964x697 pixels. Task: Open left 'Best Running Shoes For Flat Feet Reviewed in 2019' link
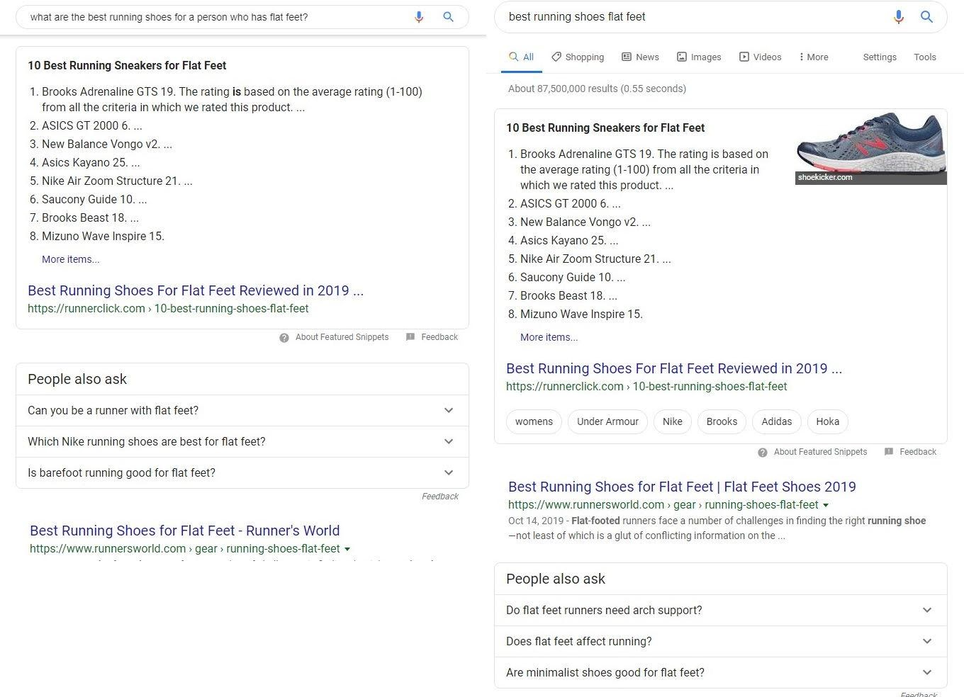tap(196, 290)
